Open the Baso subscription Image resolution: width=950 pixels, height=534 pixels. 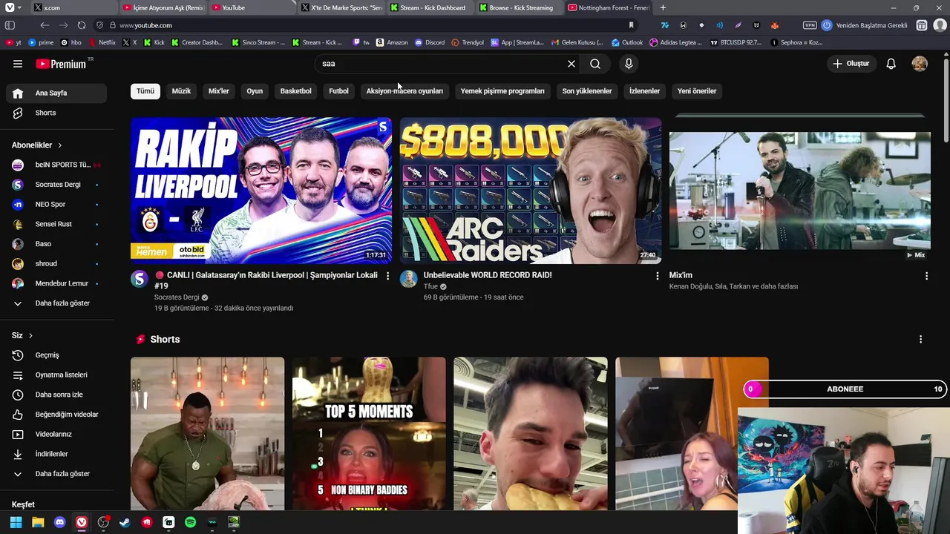(x=56, y=244)
